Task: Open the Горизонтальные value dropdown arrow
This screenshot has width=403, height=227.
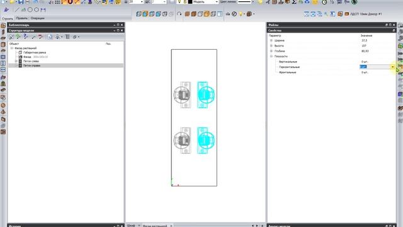Action: point(392,67)
